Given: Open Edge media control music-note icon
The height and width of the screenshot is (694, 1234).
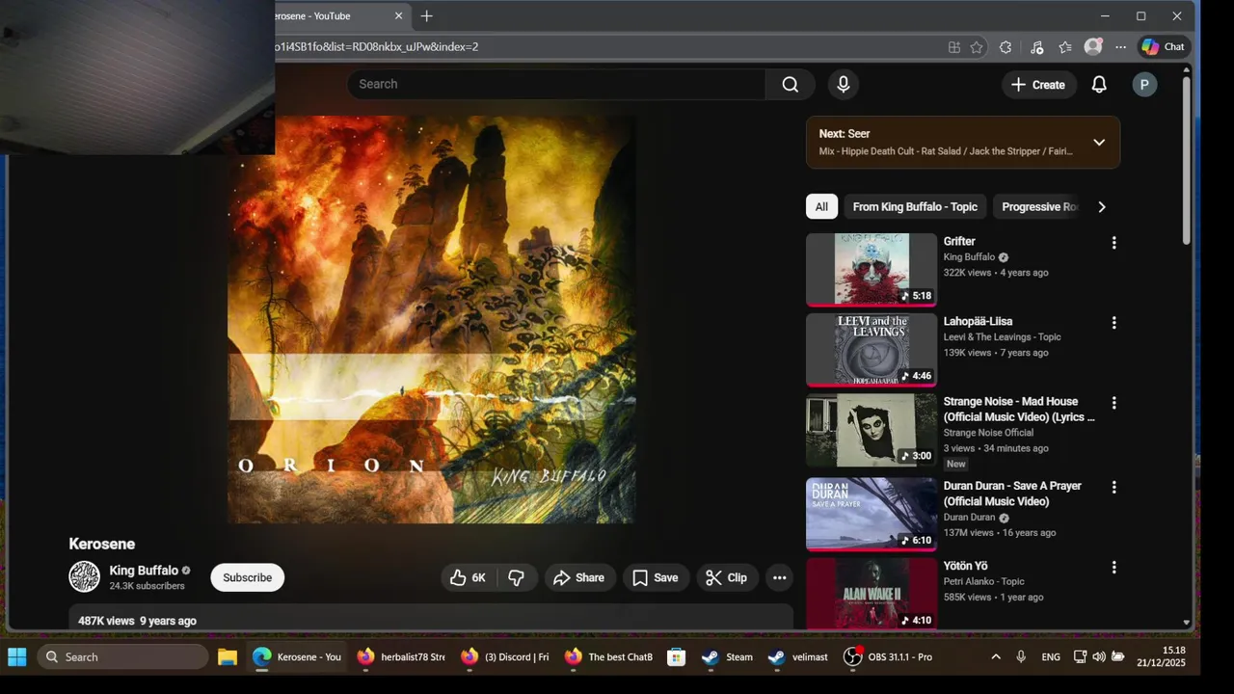Looking at the screenshot, I should 1036,46.
